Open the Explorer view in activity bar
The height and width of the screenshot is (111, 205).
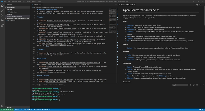2,5
